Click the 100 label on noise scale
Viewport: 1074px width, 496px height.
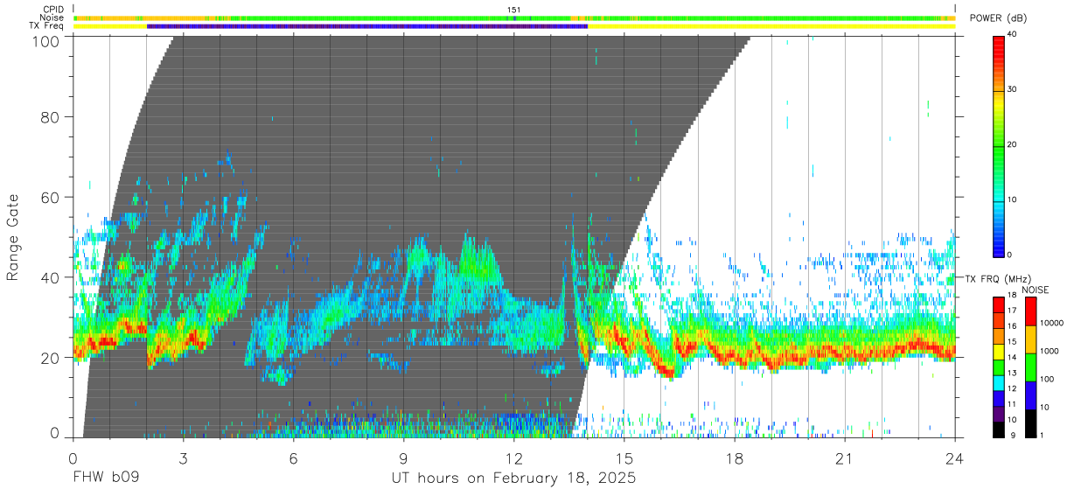tap(1046, 379)
